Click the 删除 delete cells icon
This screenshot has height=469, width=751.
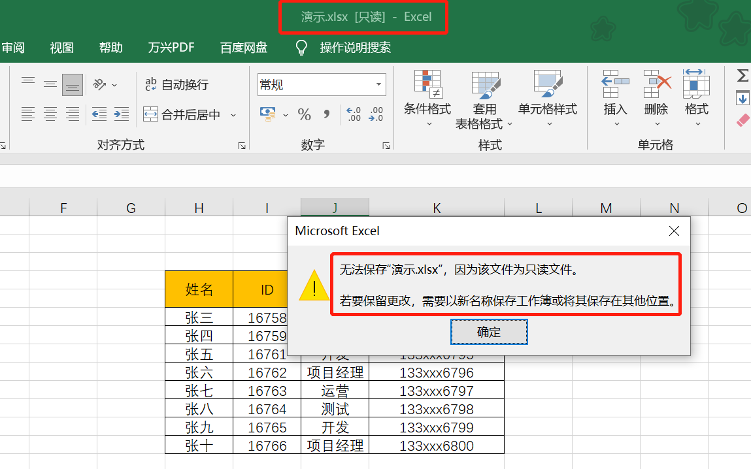point(657,84)
